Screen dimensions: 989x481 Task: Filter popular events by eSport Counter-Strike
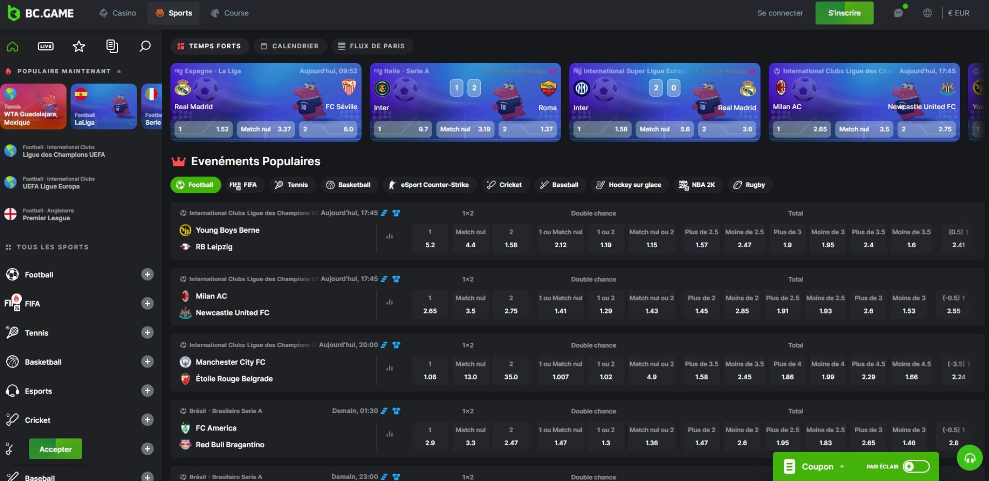429,185
